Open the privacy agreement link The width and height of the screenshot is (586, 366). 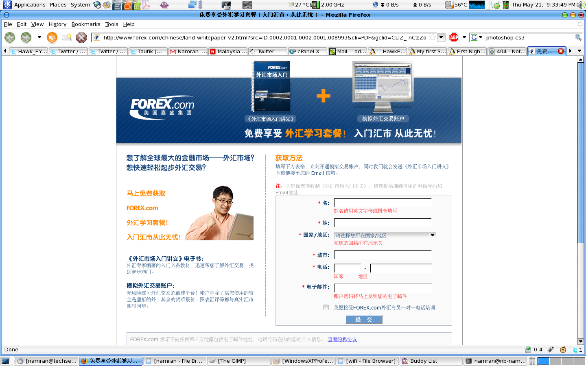(342, 340)
